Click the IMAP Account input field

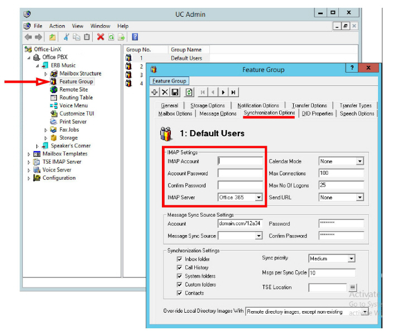tap(240, 161)
